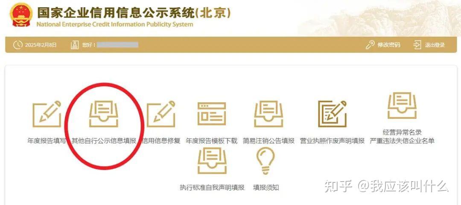Click the 营业执照作废声明填报 document icon
This screenshot has height=205, width=461.
pos(333,114)
